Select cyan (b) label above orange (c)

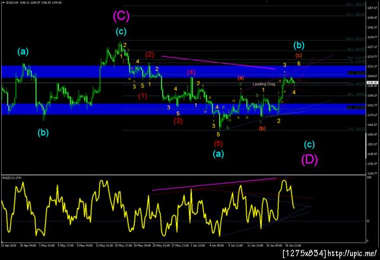tap(299, 46)
